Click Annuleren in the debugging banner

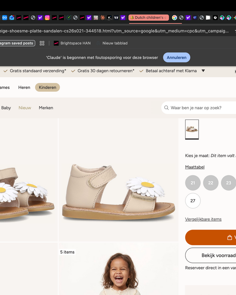pos(176,57)
